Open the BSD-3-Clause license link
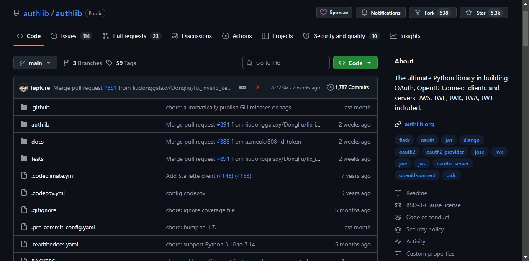 click(428, 205)
